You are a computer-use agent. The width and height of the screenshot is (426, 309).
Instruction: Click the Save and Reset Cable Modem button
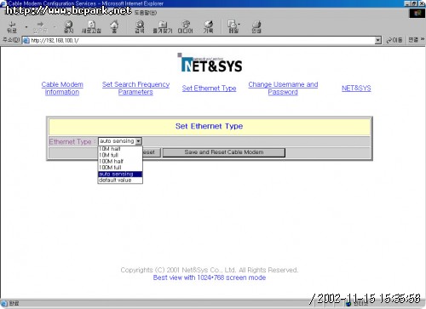pyautogui.click(x=224, y=152)
